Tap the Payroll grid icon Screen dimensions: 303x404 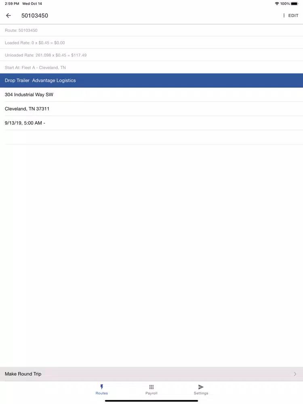tap(151, 387)
